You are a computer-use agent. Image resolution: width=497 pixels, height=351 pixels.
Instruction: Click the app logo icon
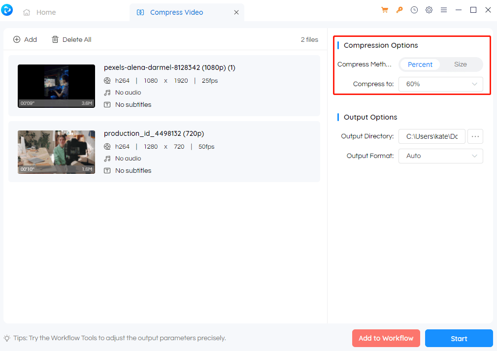pos(7,10)
